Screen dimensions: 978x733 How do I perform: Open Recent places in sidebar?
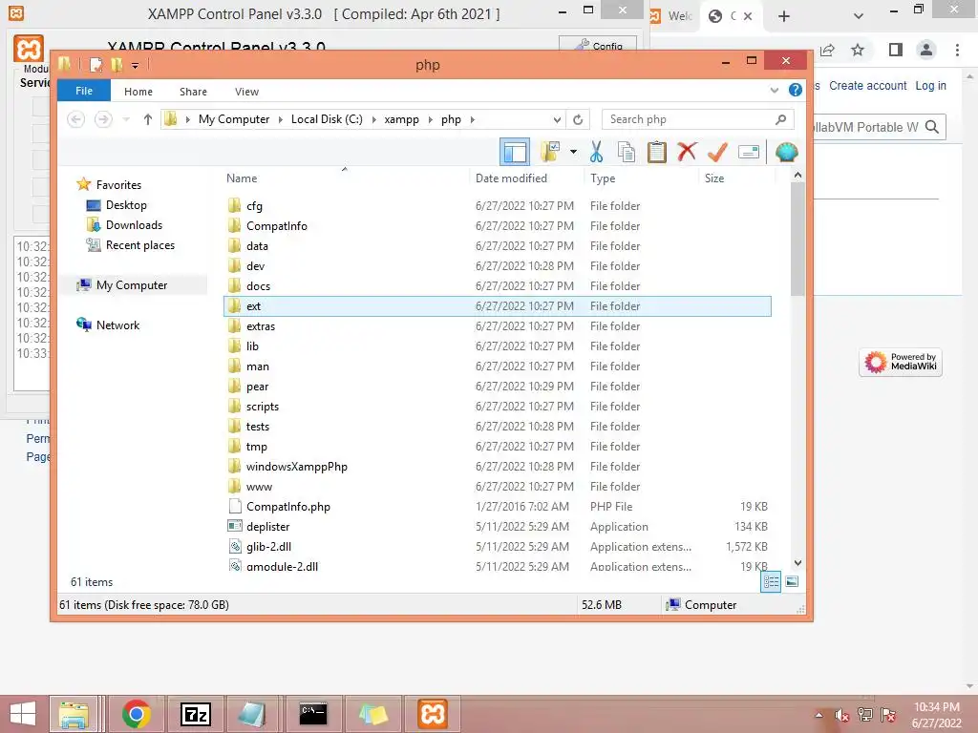pyautogui.click(x=139, y=245)
